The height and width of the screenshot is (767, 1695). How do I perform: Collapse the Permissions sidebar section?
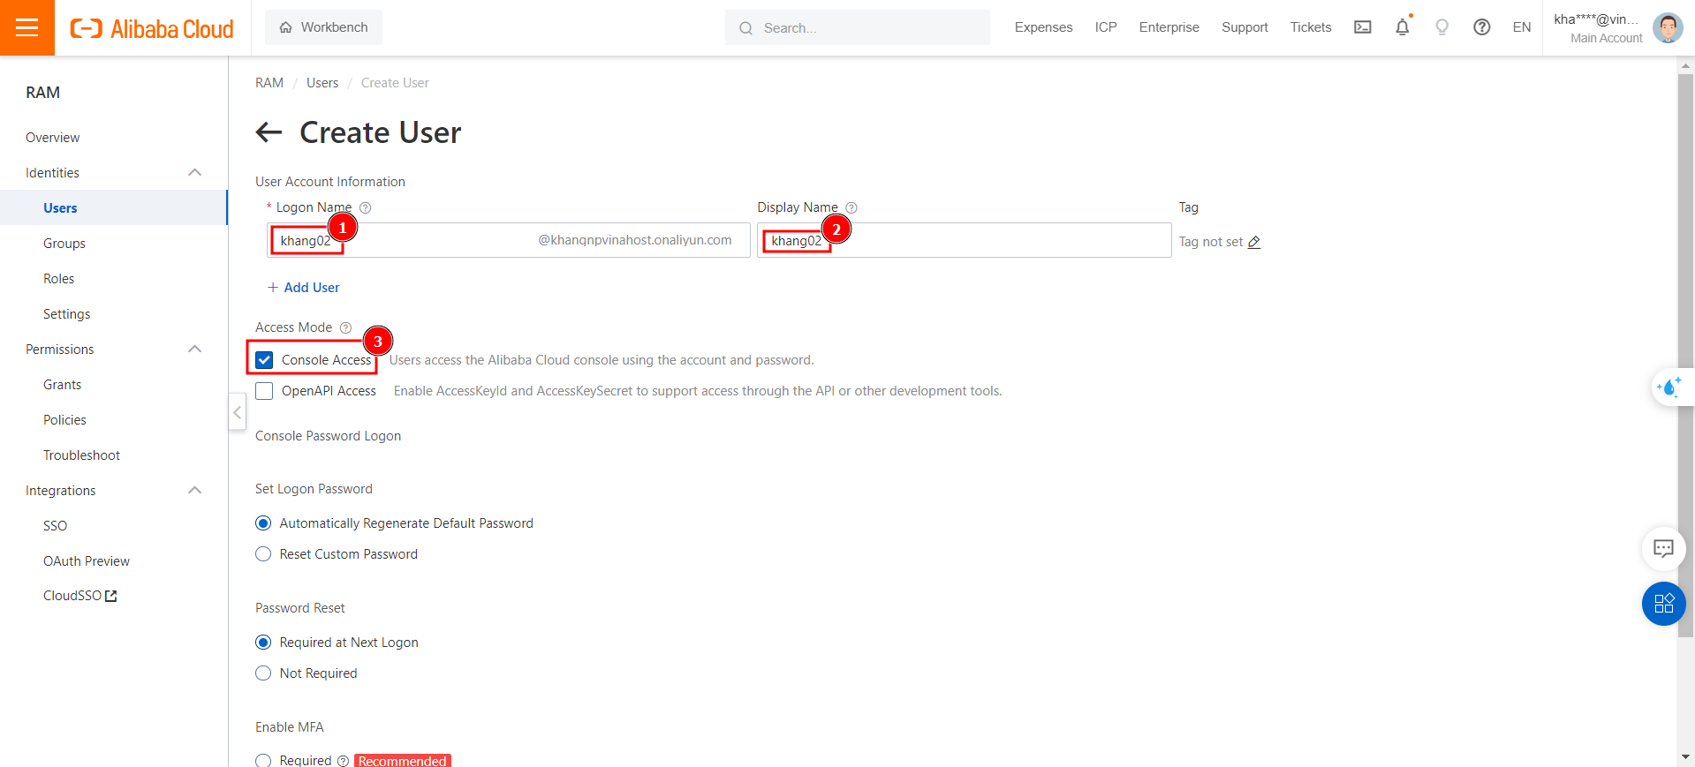pyautogui.click(x=195, y=350)
